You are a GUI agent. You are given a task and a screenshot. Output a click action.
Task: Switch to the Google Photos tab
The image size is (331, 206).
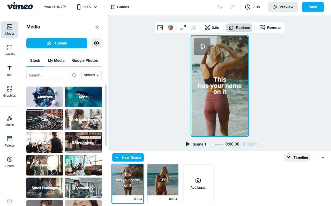point(85,60)
